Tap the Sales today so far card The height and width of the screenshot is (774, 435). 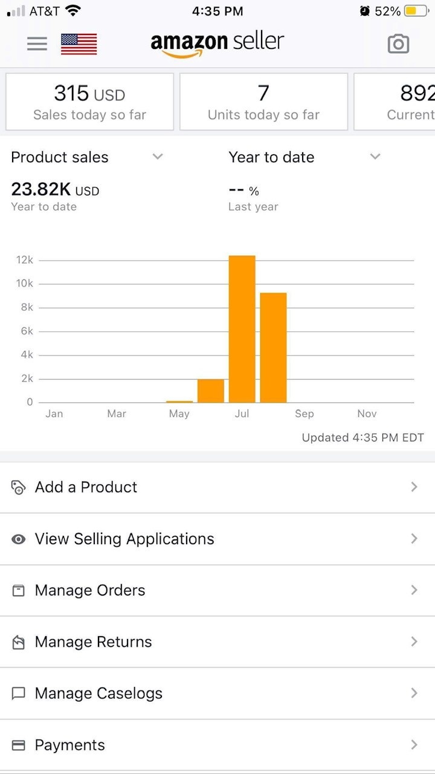point(89,102)
